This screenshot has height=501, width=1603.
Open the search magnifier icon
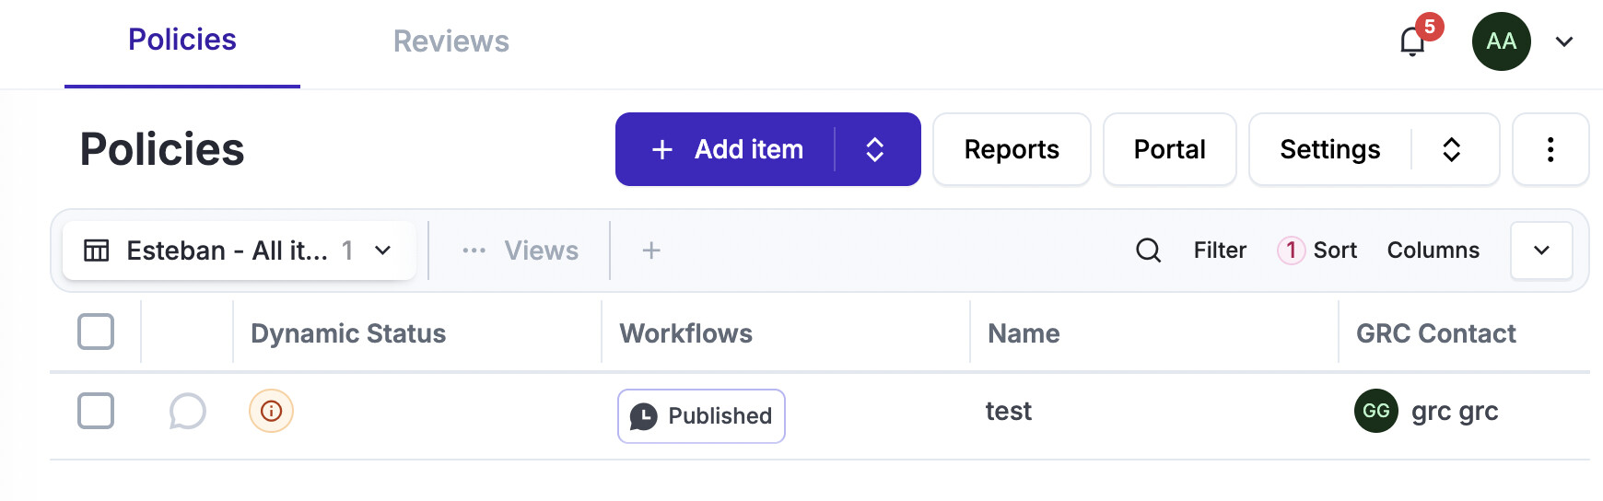[x=1148, y=250]
